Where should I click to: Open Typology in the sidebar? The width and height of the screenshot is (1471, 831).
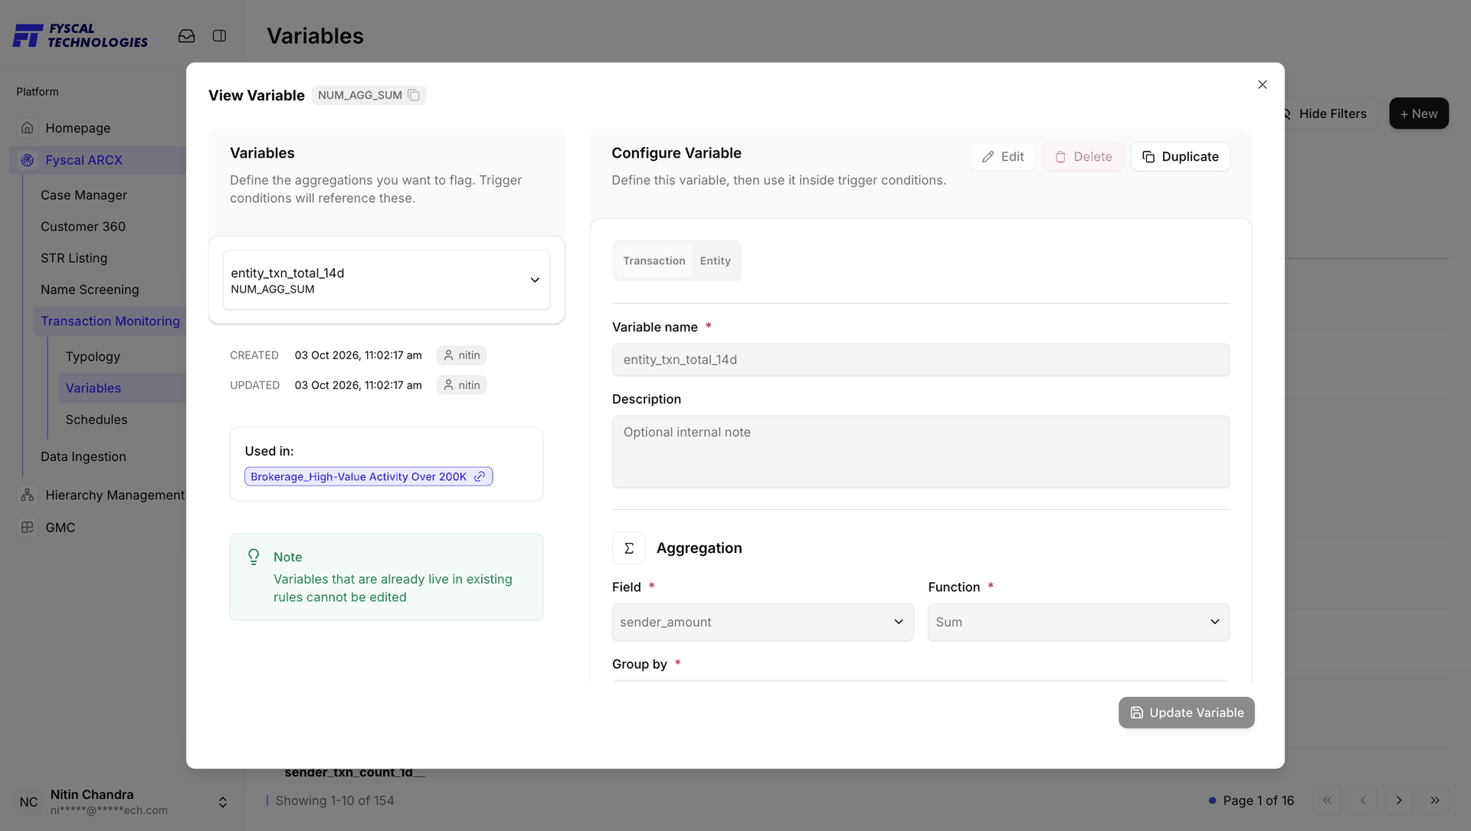point(93,356)
